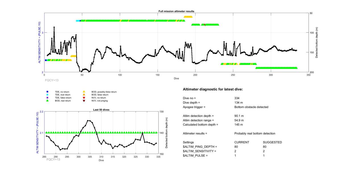Viewport: 341px width, 173px height.
Task: Select the blue TDE marker at start of top plot
Action: click(x=46, y=60)
